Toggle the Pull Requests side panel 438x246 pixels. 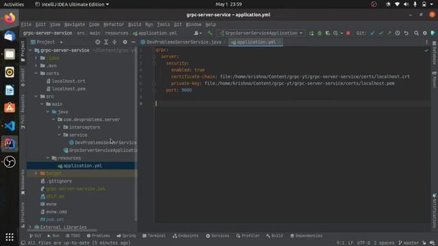tap(23, 111)
